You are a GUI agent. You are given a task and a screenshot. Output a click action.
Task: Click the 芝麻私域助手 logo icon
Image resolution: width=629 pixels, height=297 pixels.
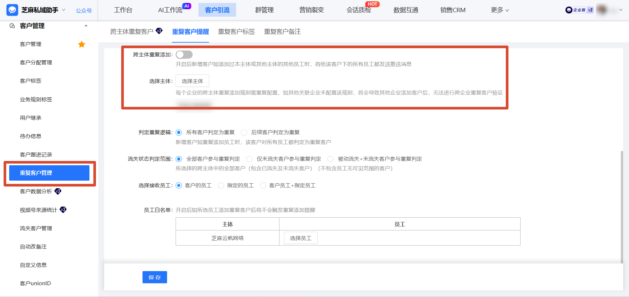(x=12, y=10)
